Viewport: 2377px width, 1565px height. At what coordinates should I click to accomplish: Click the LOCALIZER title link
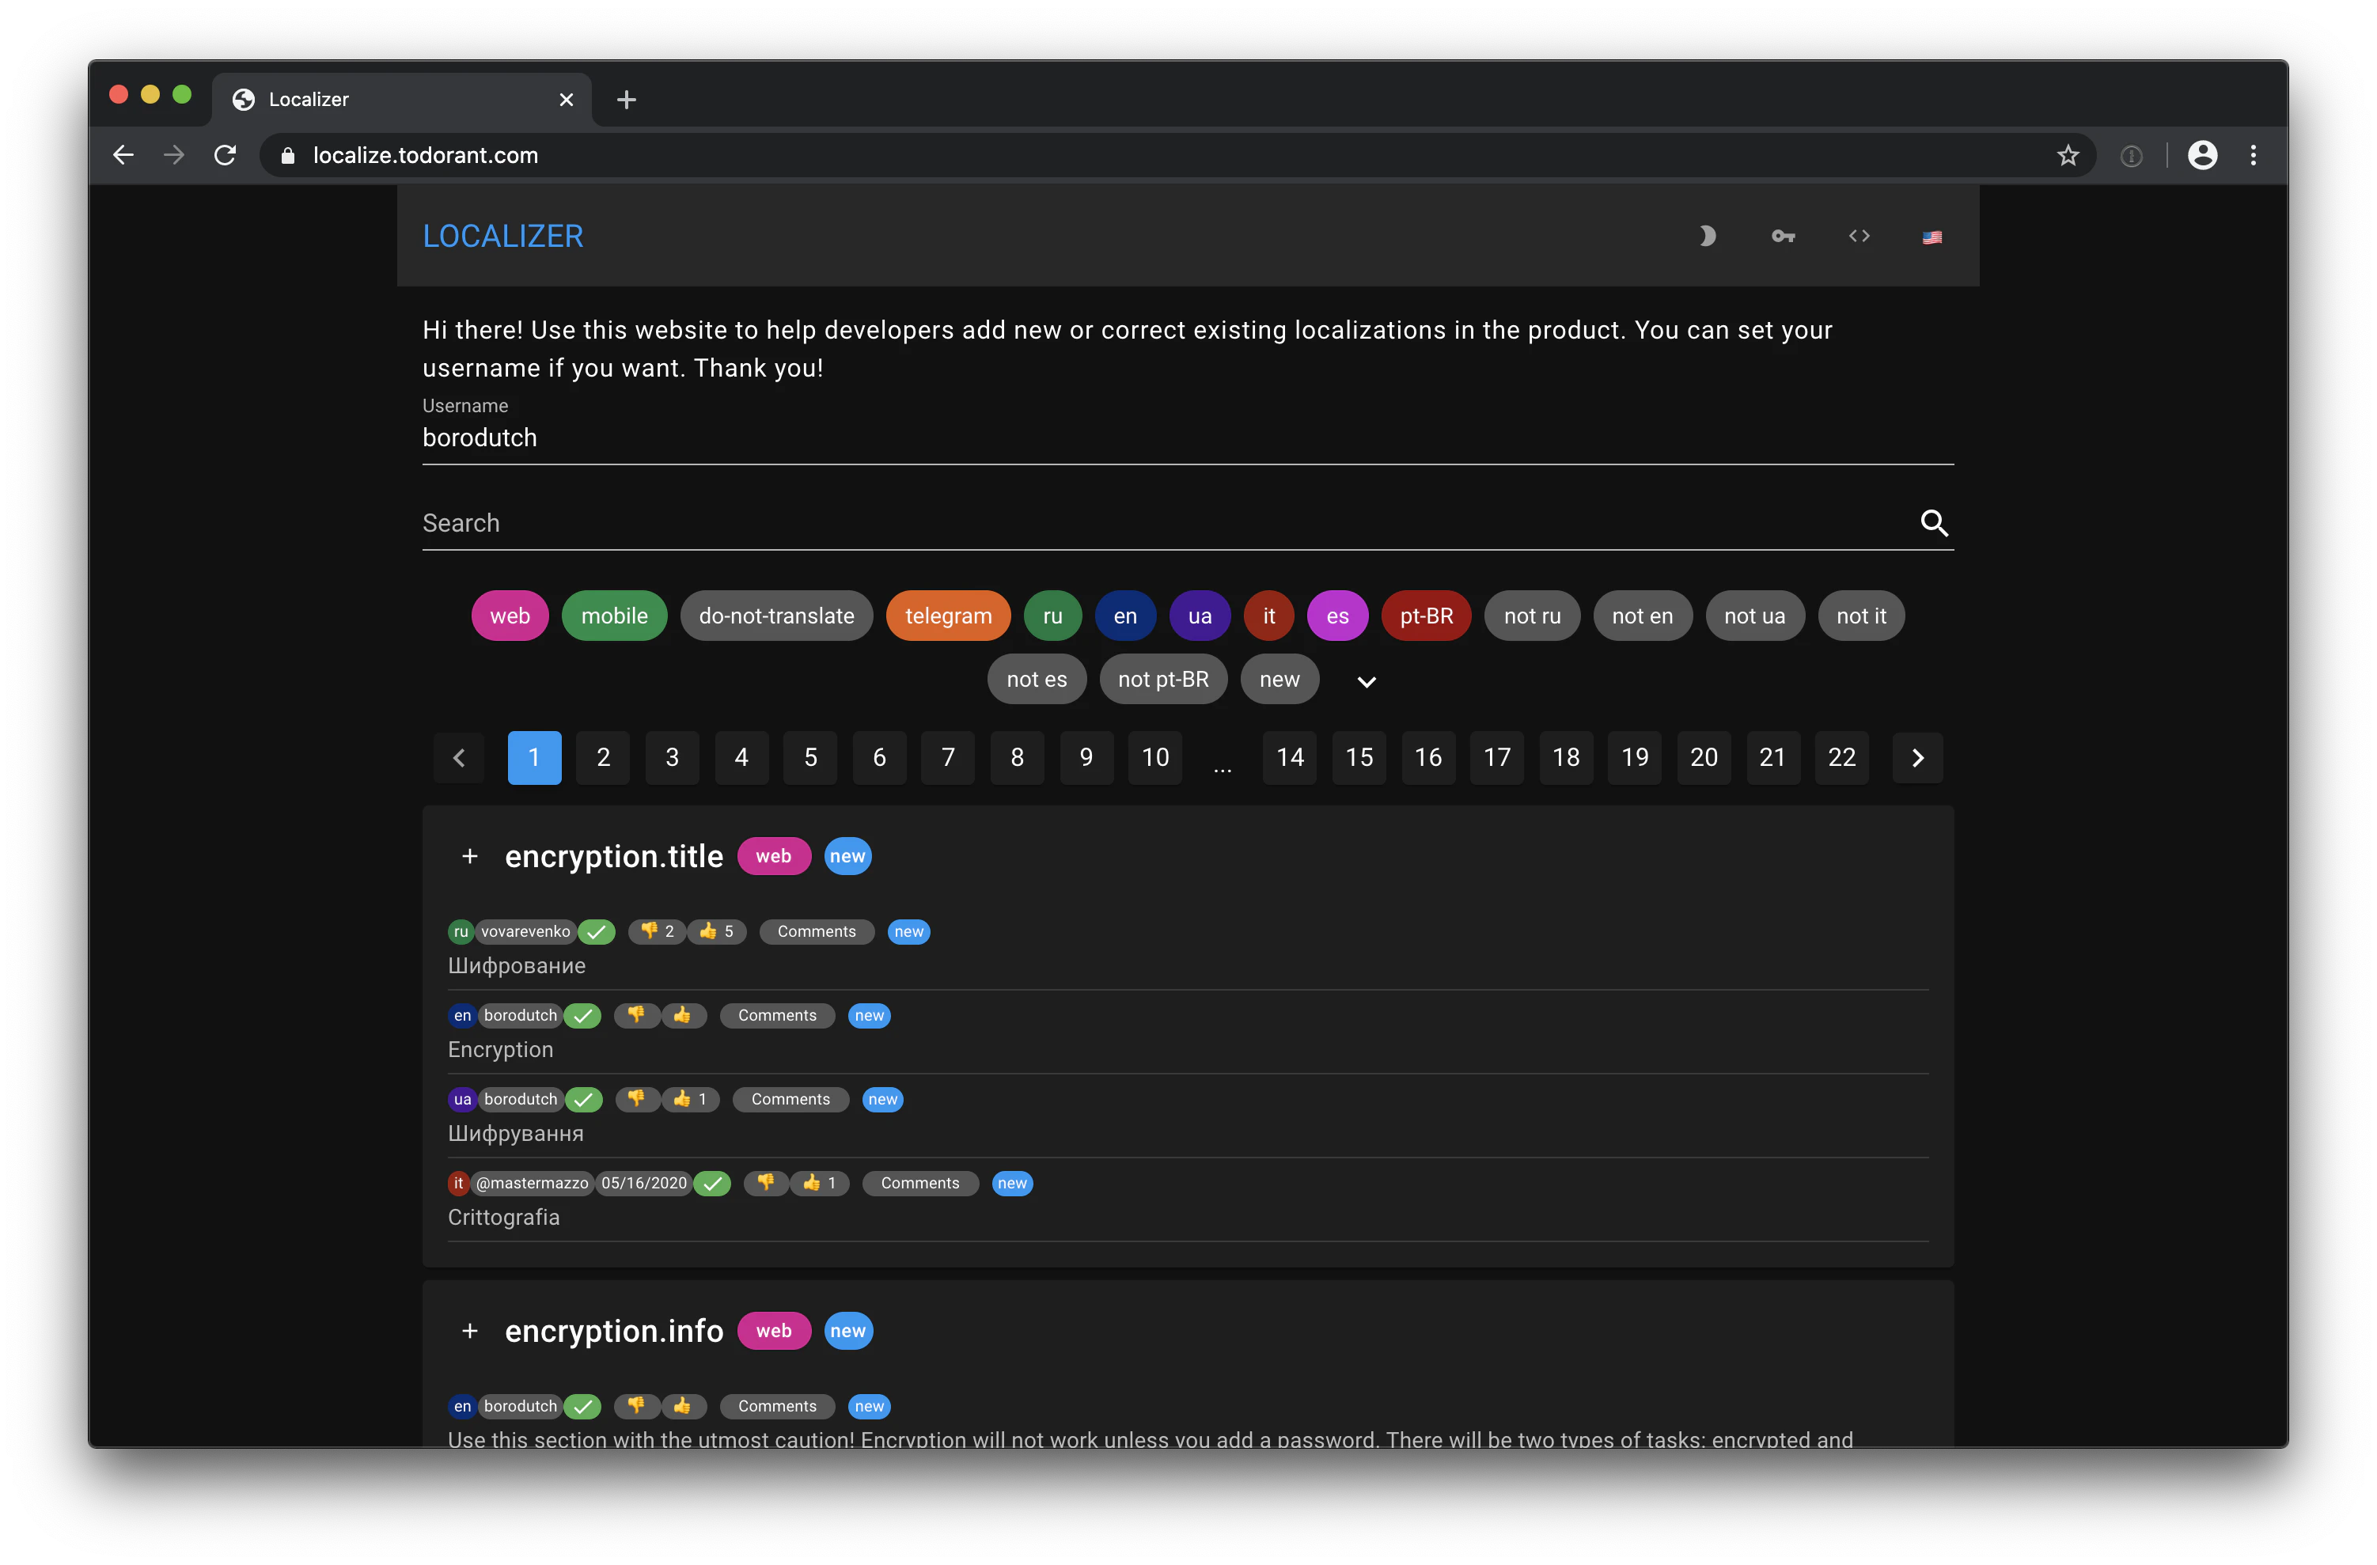click(502, 236)
